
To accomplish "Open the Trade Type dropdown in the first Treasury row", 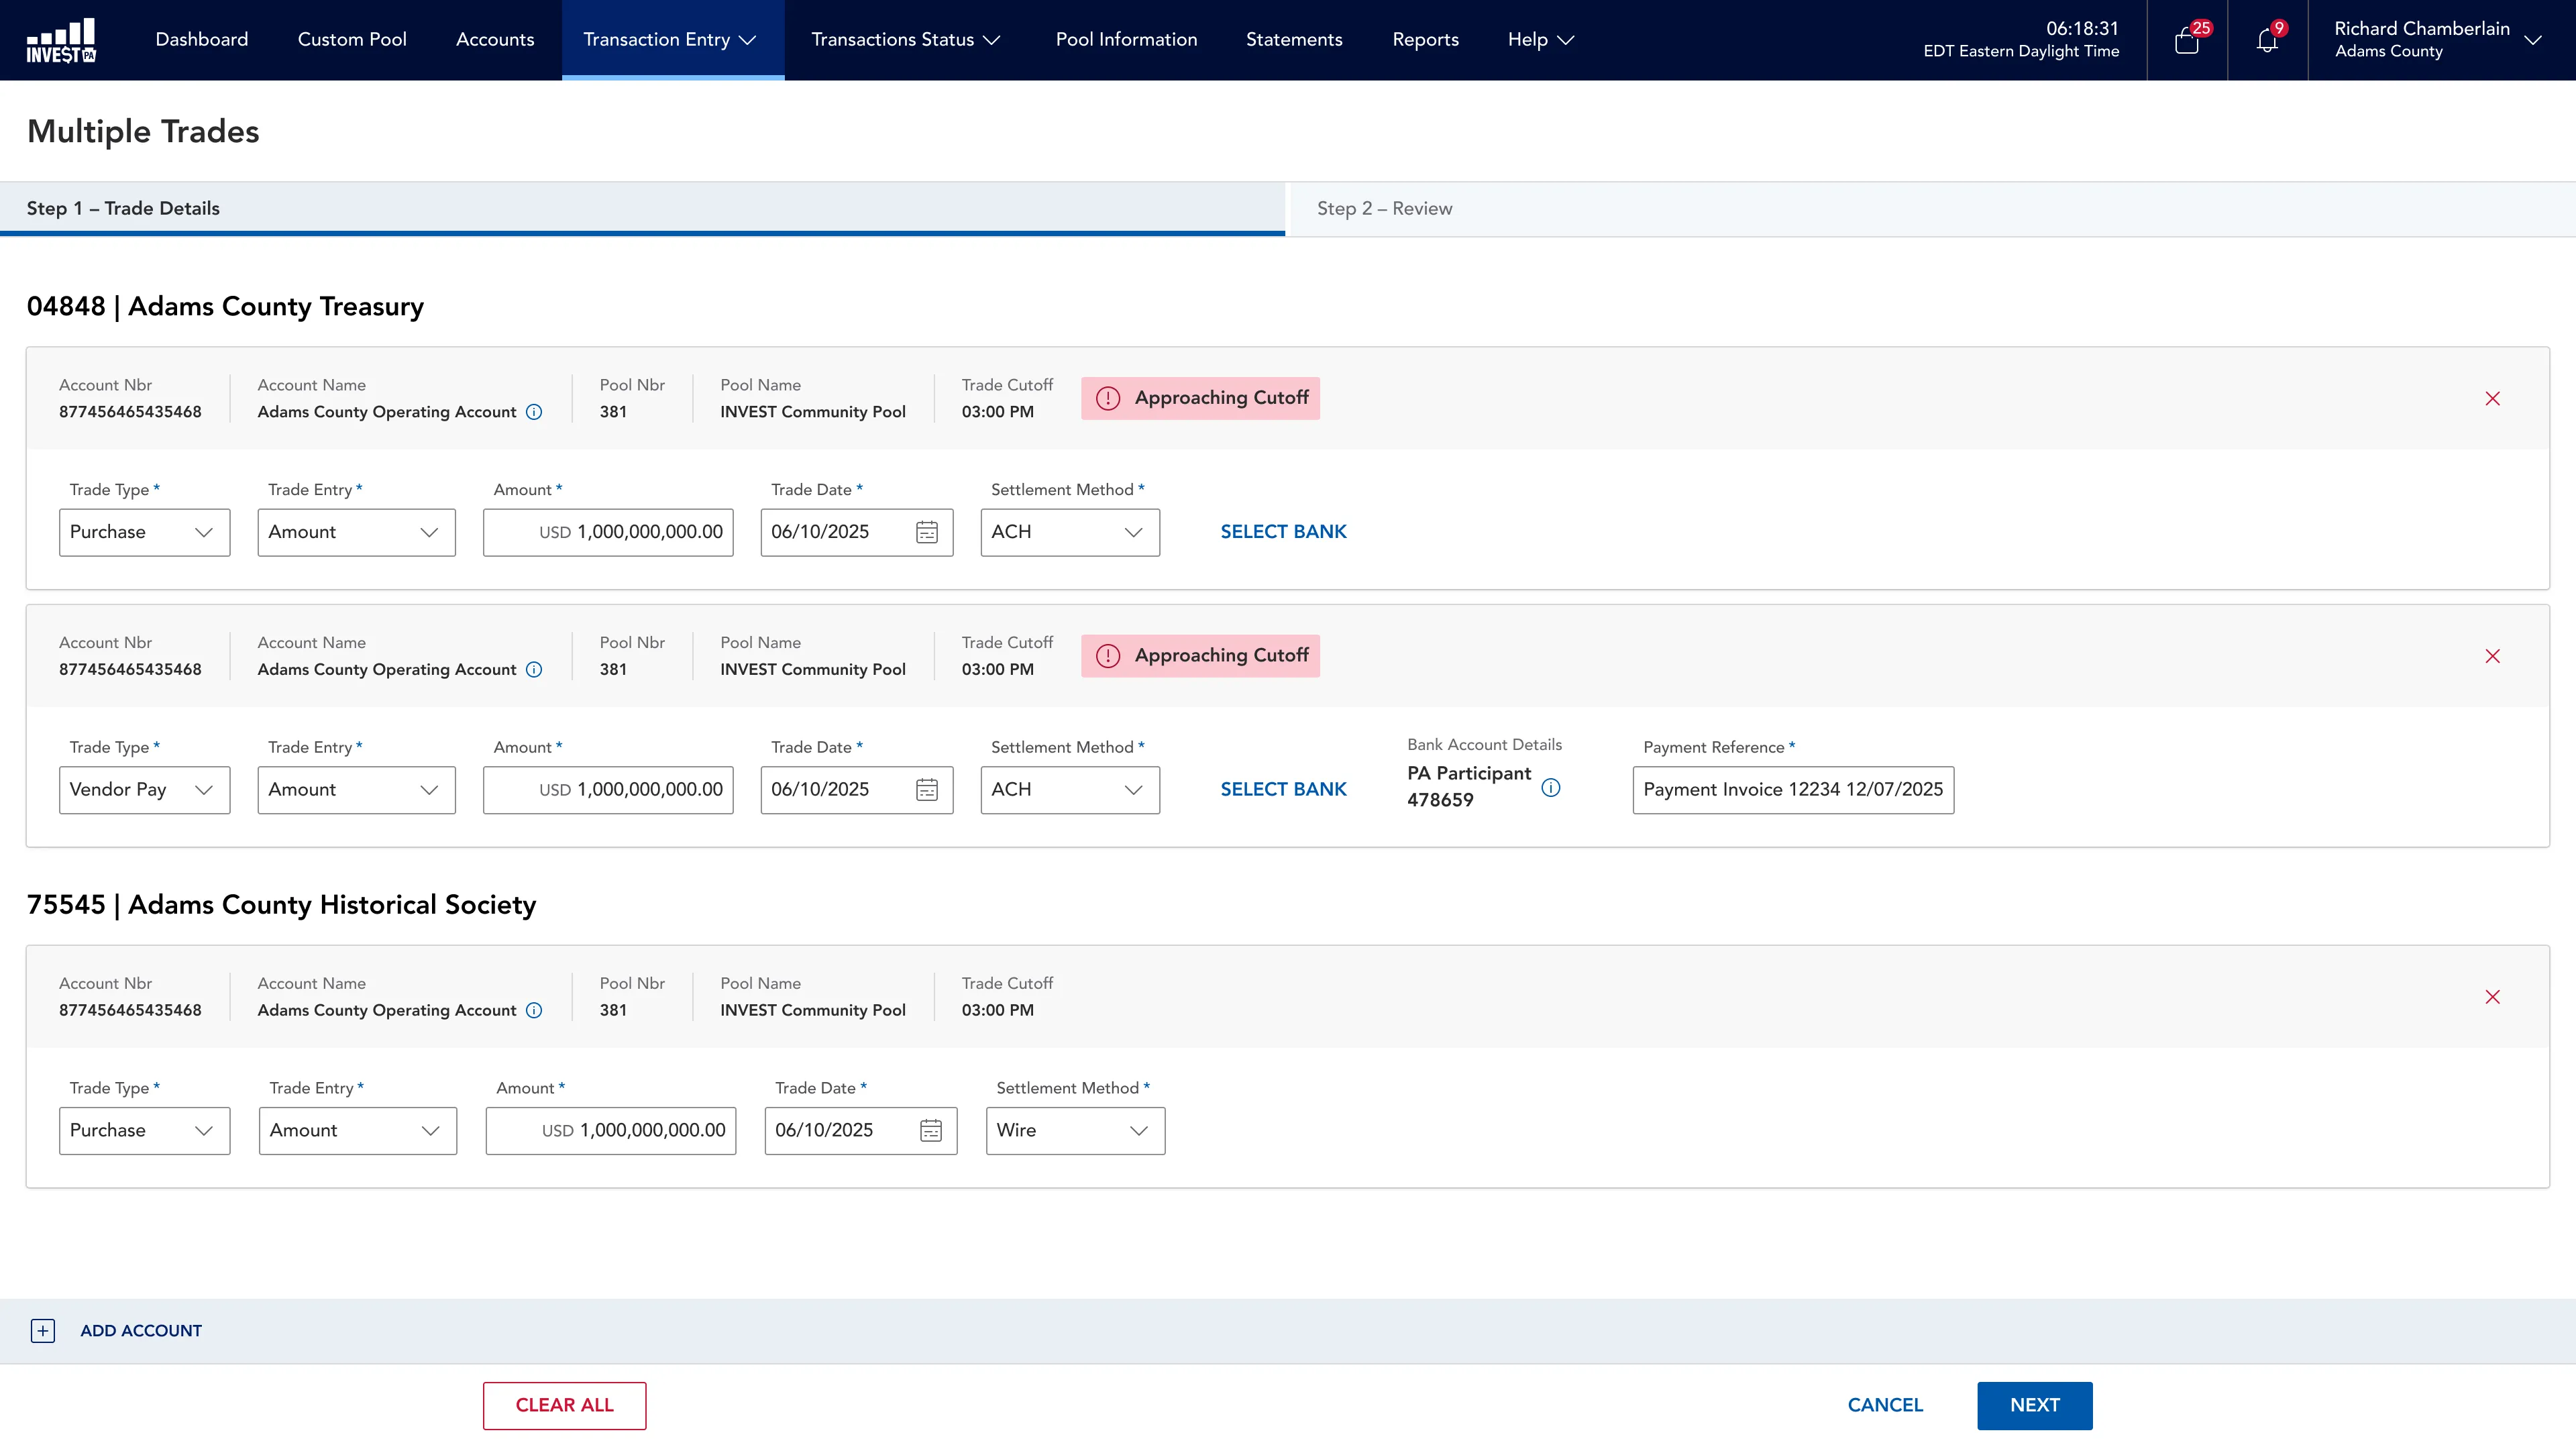I will [x=144, y=532].
